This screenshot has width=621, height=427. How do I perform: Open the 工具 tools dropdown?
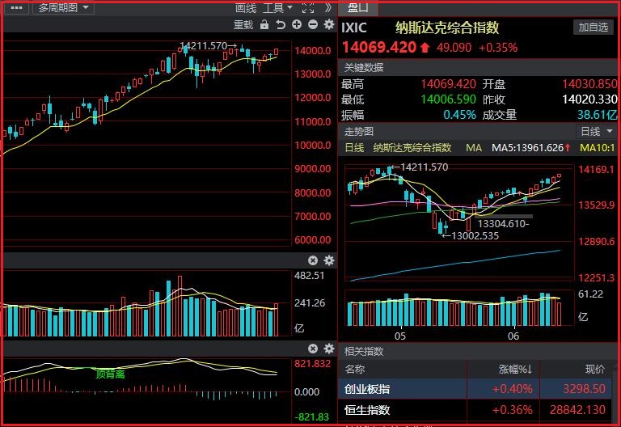tap(277, 7)
